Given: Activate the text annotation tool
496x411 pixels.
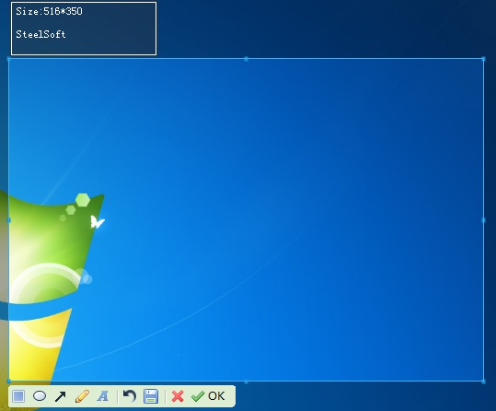Looking at the screenshot, I should (x=103, y=396).
